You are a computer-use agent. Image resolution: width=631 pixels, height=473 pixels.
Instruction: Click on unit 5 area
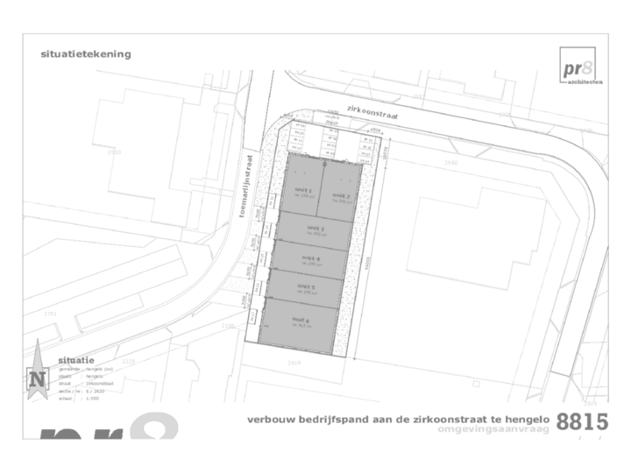point(306,289)
